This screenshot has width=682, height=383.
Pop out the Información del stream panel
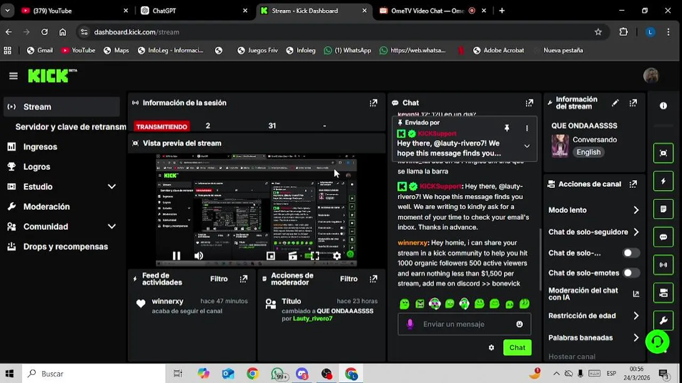[633, 103]
